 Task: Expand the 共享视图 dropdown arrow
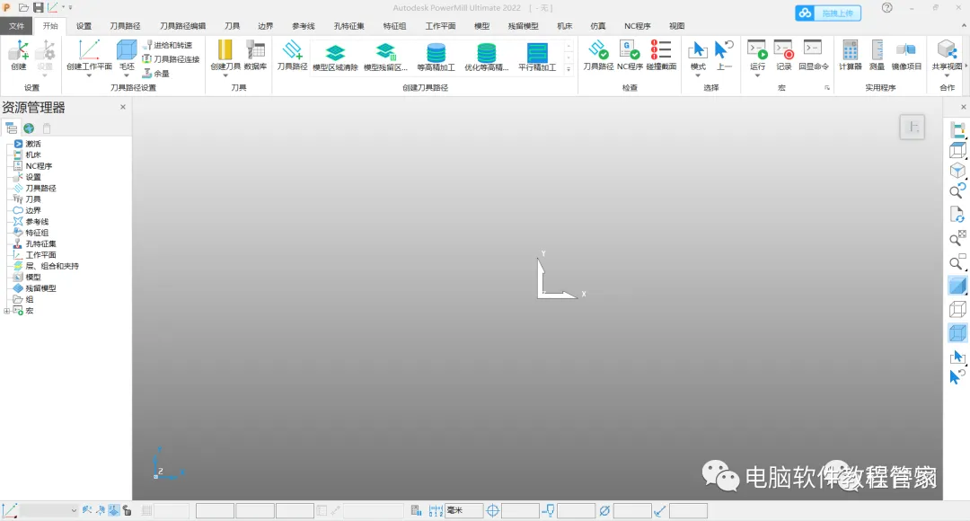click(947, 75)
